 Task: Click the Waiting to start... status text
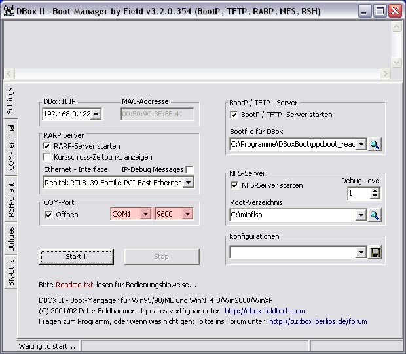[47, 346]
